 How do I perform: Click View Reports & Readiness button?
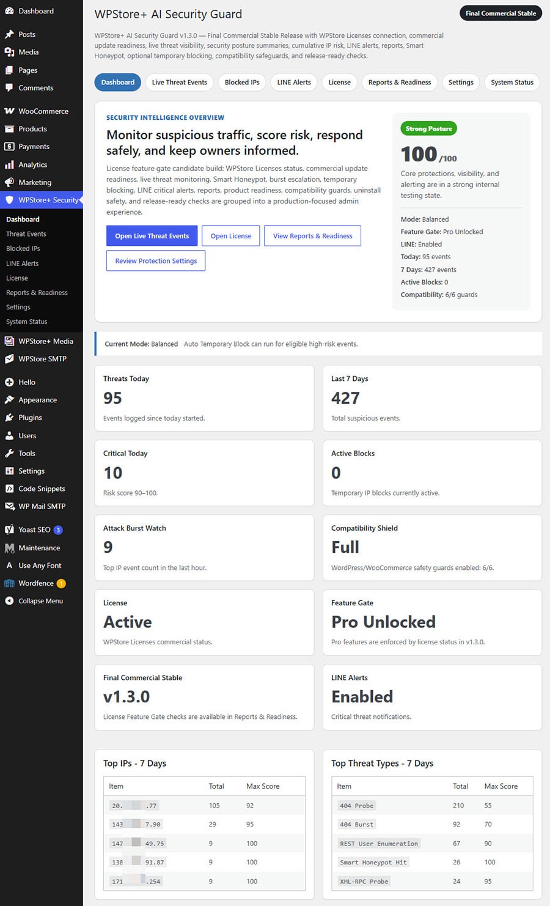(x=313, y=236)
